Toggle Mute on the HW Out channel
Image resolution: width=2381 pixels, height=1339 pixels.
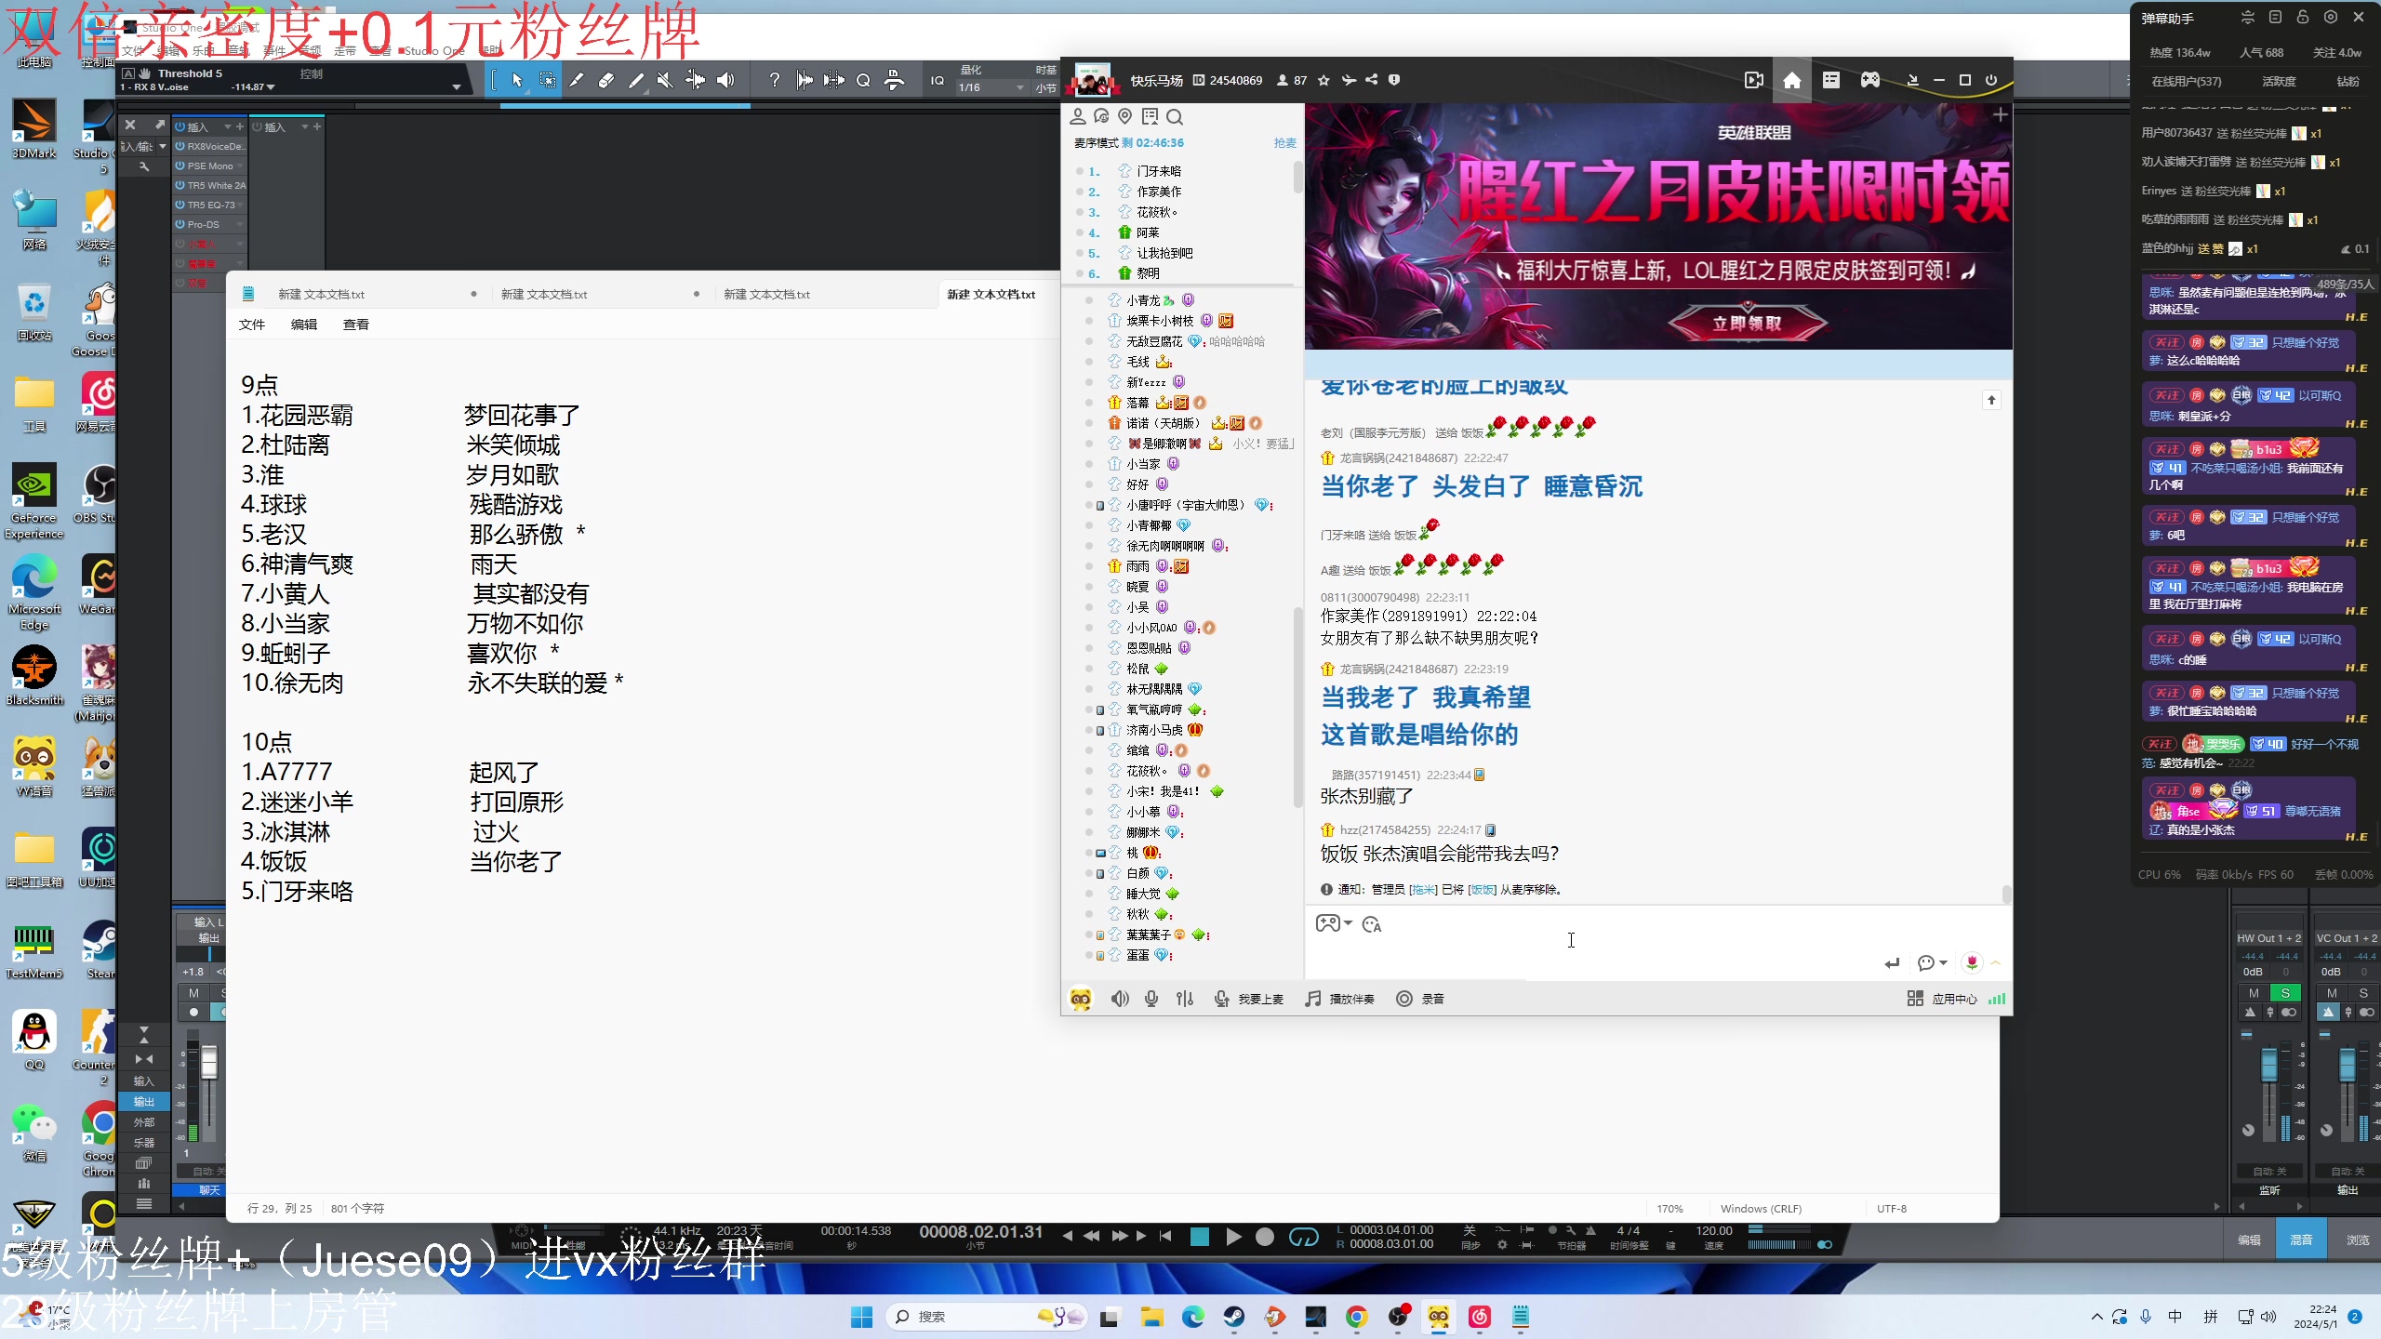coord(2253,993)
